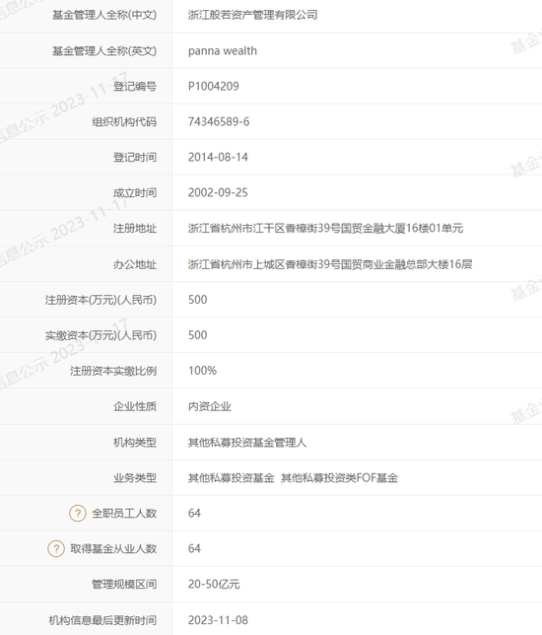Click label 全职员工人数
Viewport: 542px width, 635px height.
coord(124,514)
